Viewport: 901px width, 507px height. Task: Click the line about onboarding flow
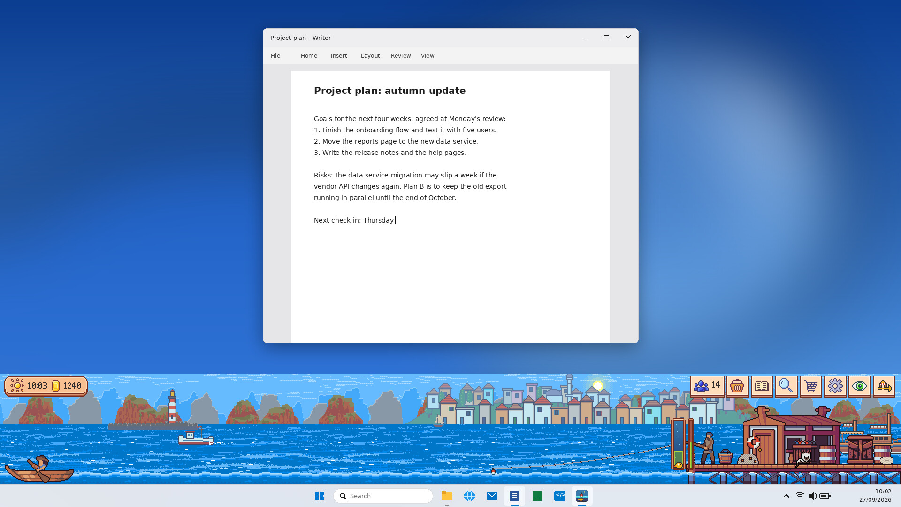coord(405,130)
